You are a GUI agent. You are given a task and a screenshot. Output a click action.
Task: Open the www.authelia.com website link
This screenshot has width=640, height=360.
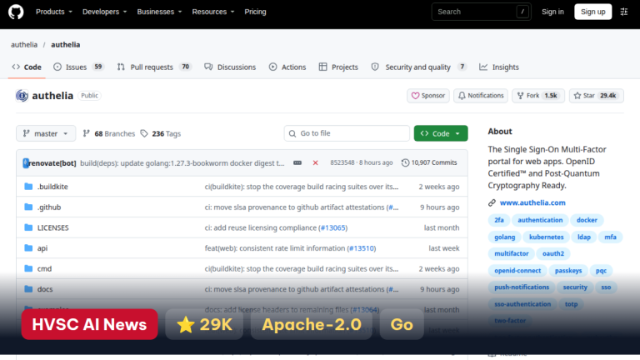pyautogui.click(x=532, y=202)
